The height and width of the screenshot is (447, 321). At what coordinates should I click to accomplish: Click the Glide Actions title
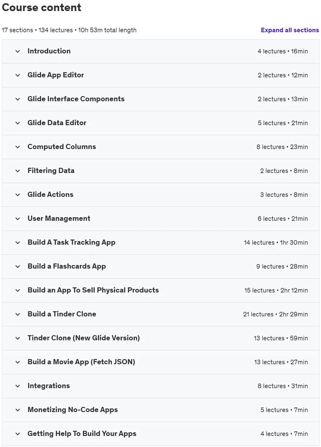coord(51,194)
